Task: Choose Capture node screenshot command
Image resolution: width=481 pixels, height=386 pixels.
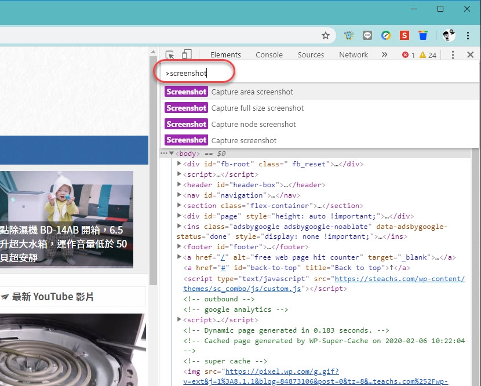Action: pyautogui.click(x=253, y=124)
